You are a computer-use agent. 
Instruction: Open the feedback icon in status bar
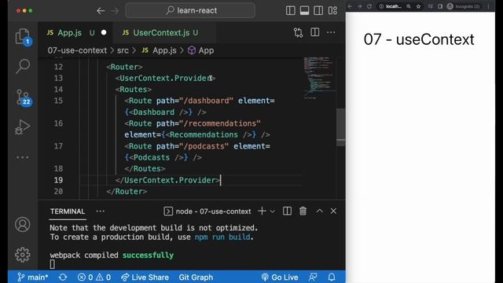tap(313, 277)
